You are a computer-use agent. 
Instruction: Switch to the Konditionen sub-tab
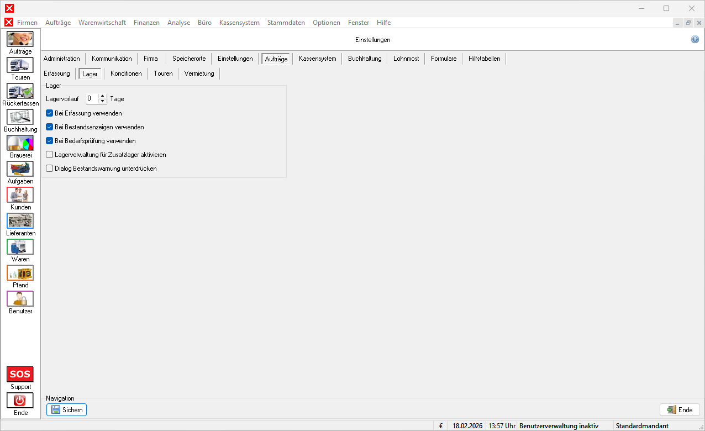(126, 73)
